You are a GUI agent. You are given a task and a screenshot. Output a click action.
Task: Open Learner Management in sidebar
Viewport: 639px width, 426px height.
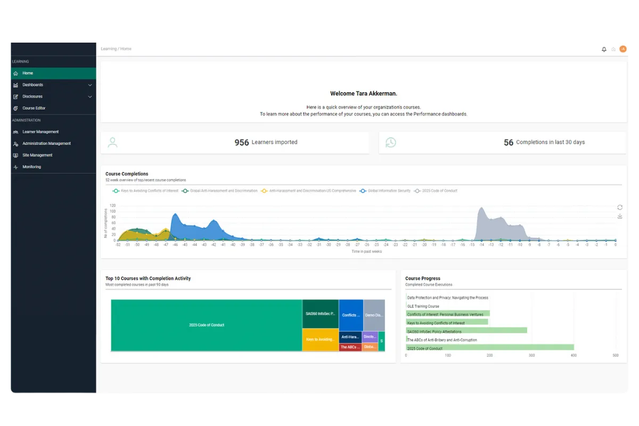click(x=40, y=132)
